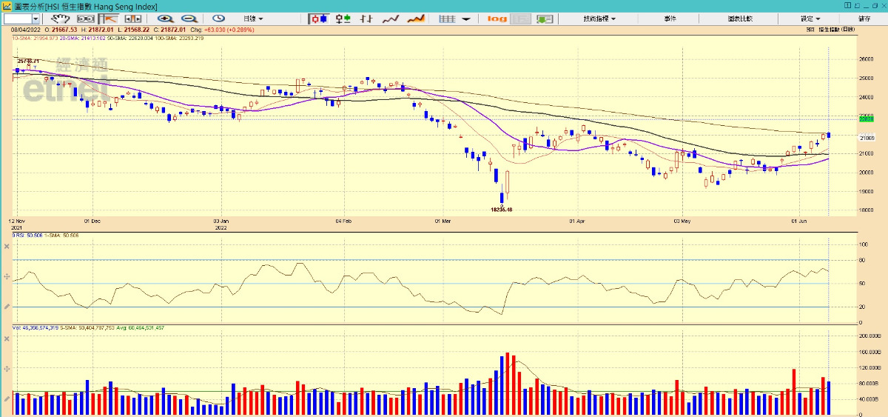This screenshot has height=417, width=888.
Task: Toggle the log scale button
Action: (497, 18)
